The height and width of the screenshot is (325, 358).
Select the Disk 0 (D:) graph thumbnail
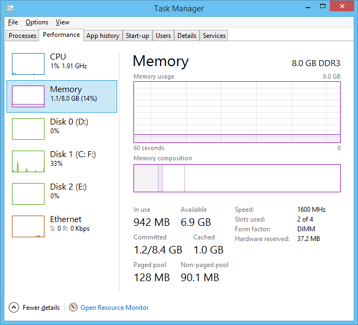28,129
